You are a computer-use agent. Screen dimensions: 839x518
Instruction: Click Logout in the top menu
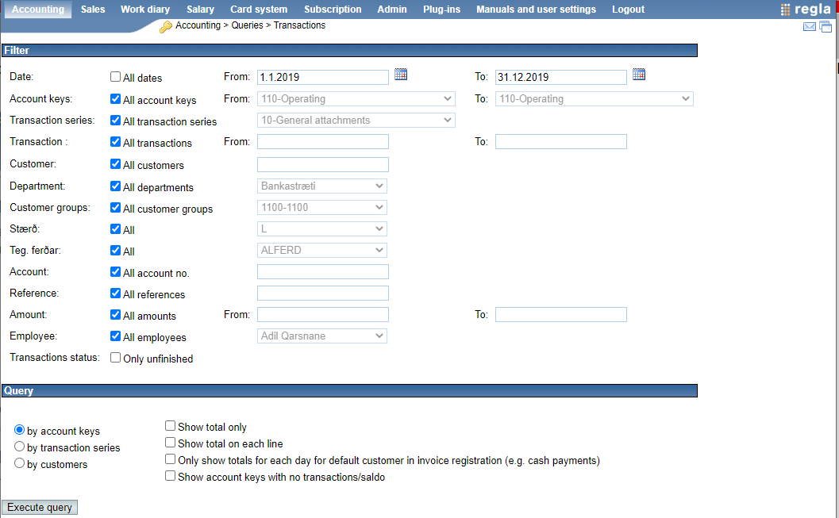tap(628, 10)
